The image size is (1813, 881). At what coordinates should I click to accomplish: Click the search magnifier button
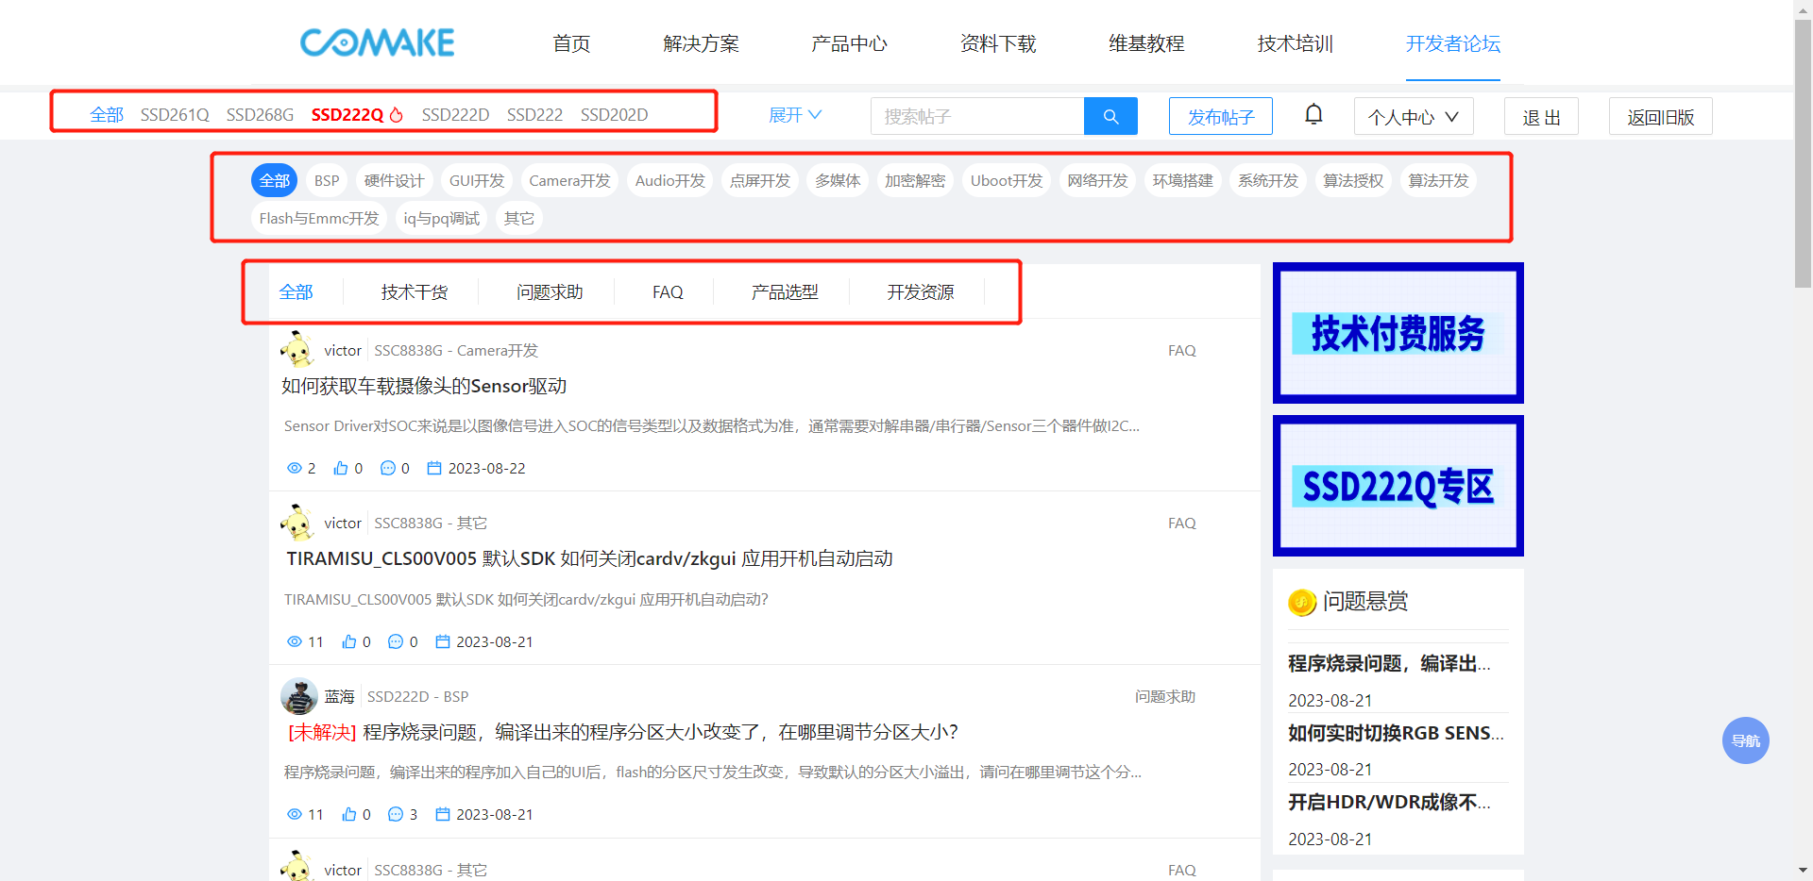tap(1110, 116)
